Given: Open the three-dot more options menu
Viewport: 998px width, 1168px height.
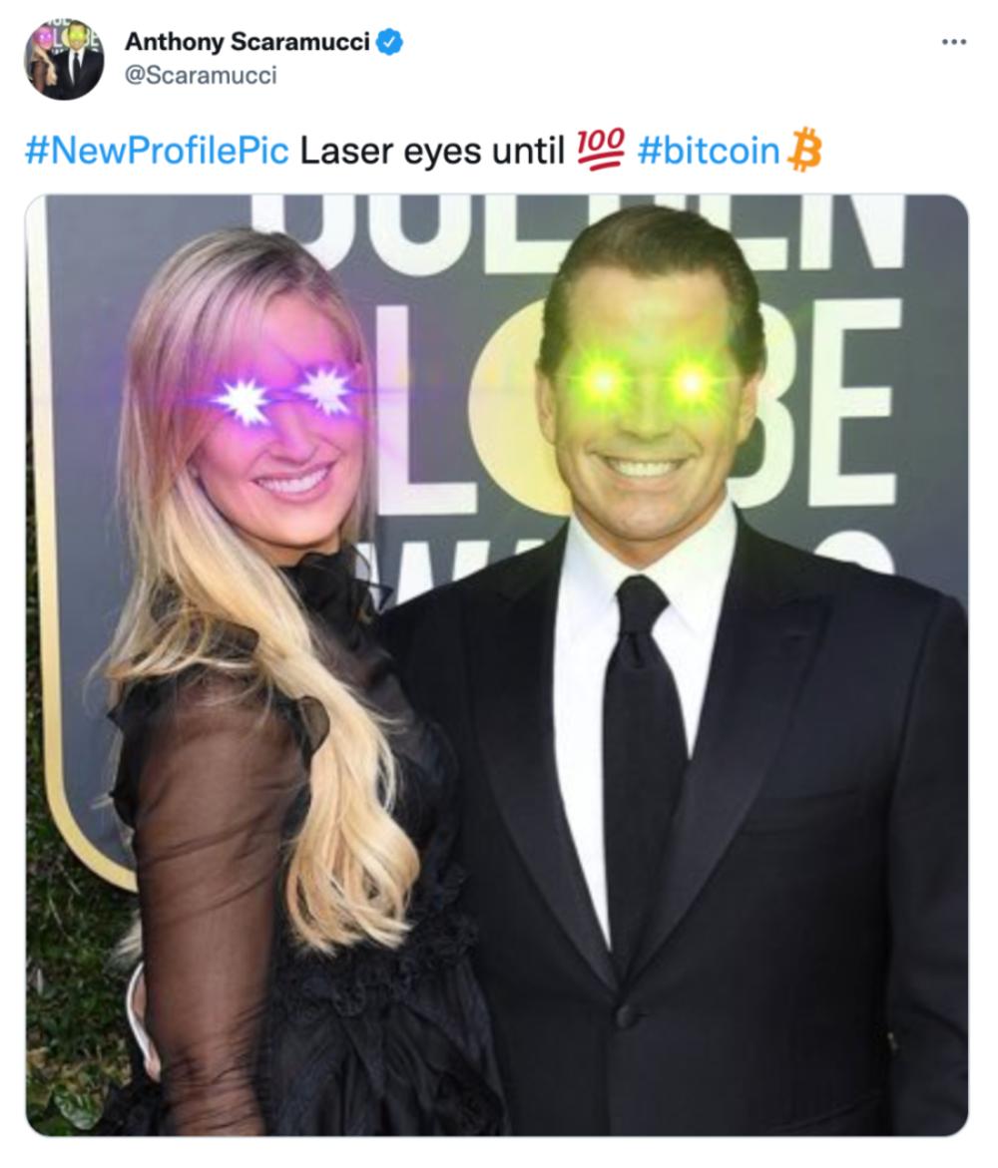Looking at the screenshot, I should 954,43.
